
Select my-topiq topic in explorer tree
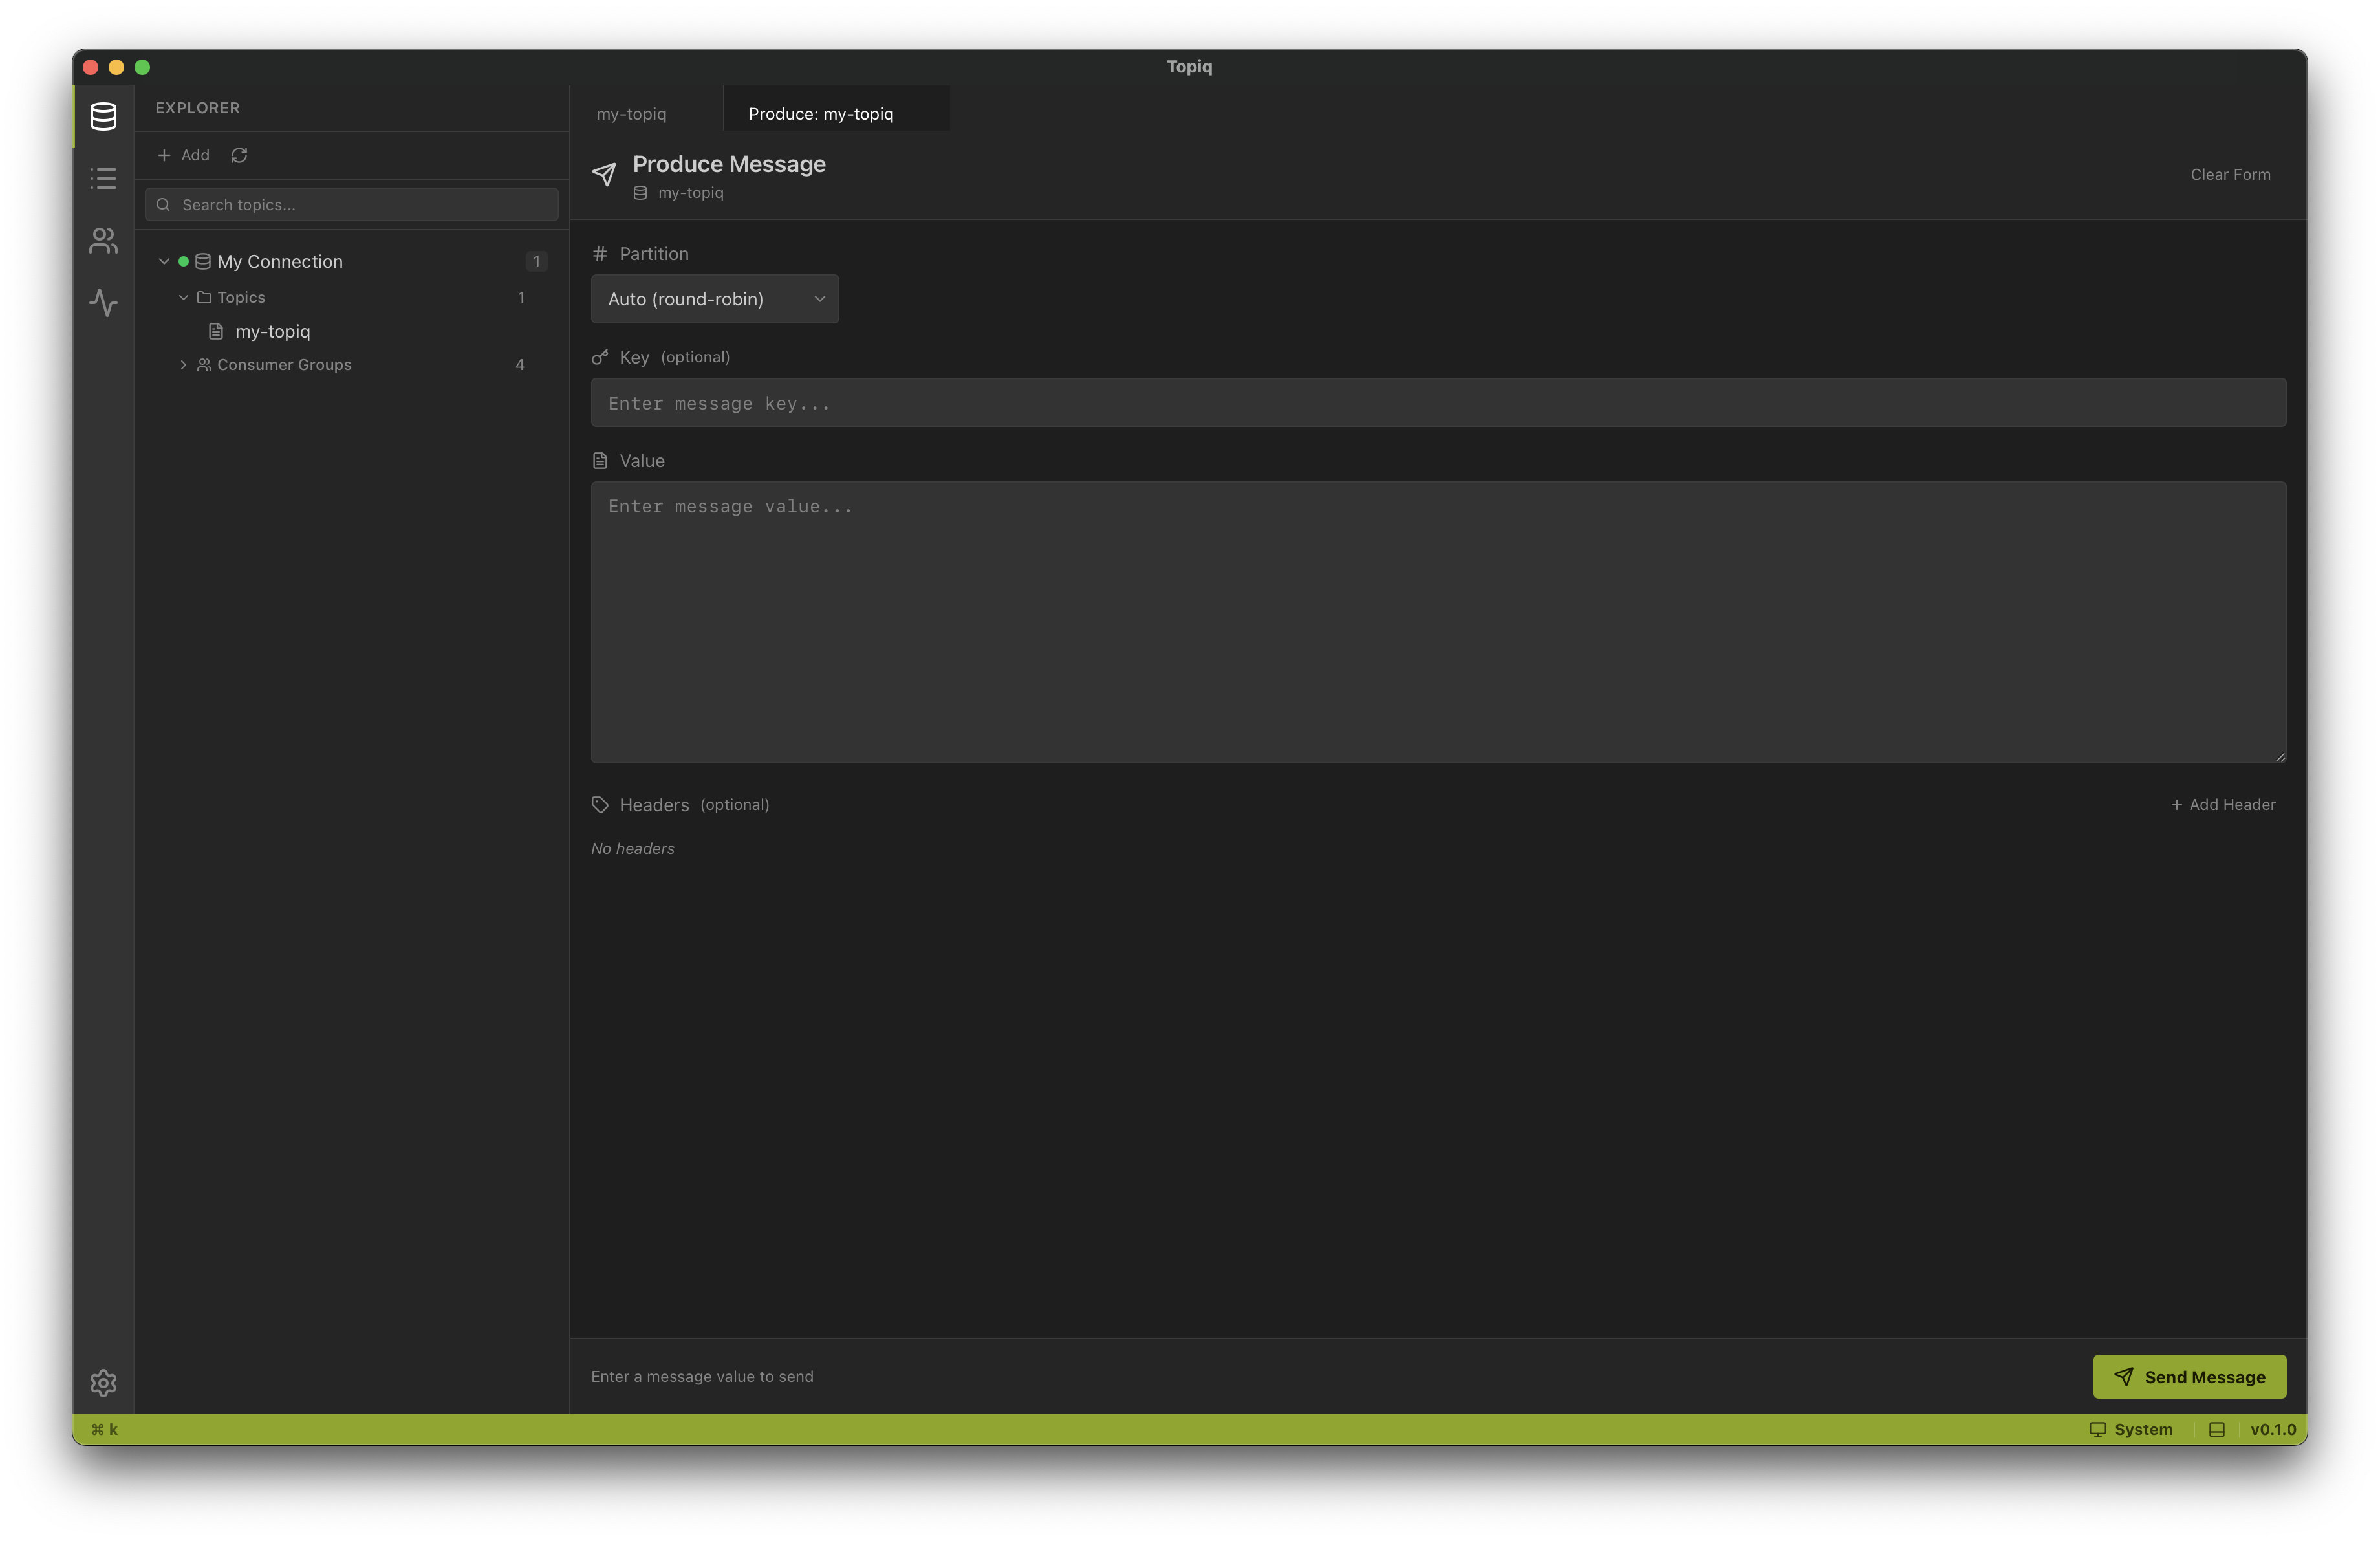[272, 332]
